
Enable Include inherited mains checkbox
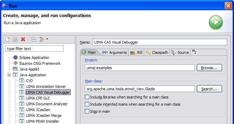pyautogui.click(x=87, y=104)
